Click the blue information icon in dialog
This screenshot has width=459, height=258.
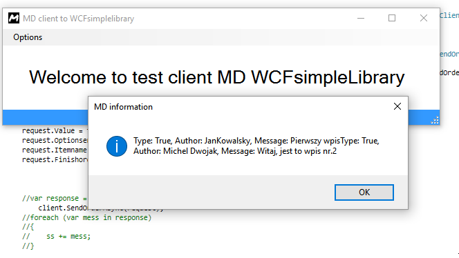(117, 146)
